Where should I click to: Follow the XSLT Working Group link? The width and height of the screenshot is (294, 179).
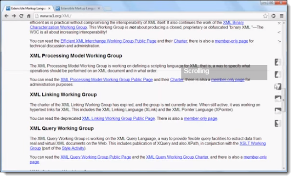pyautogui.click(x=253, y=143)
